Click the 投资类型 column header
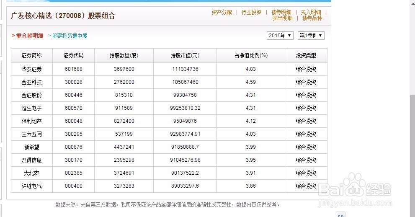This screenshot has height=217, width=415. 306,55
